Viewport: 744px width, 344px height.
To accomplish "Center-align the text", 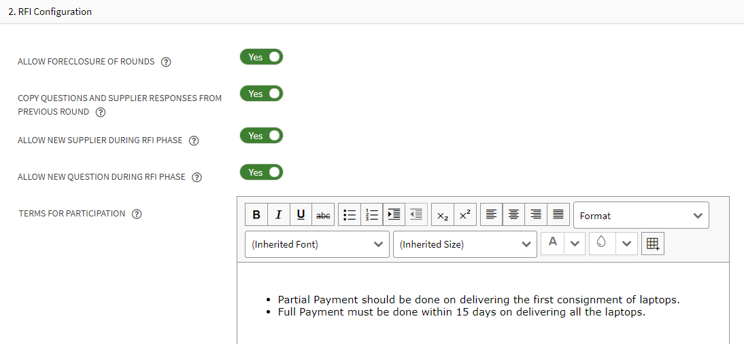I will [x=513, y=215].
